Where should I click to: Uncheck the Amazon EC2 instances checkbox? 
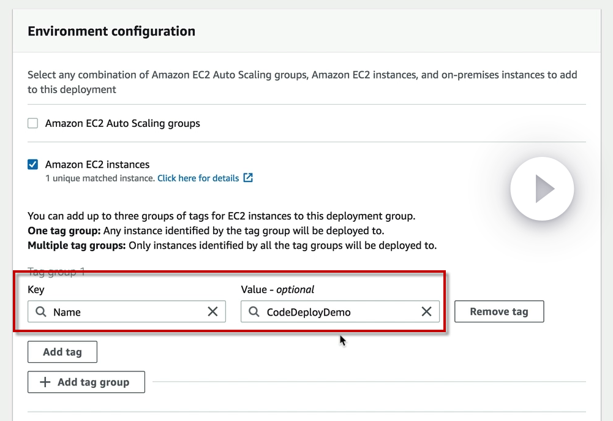tap(33, 164)
